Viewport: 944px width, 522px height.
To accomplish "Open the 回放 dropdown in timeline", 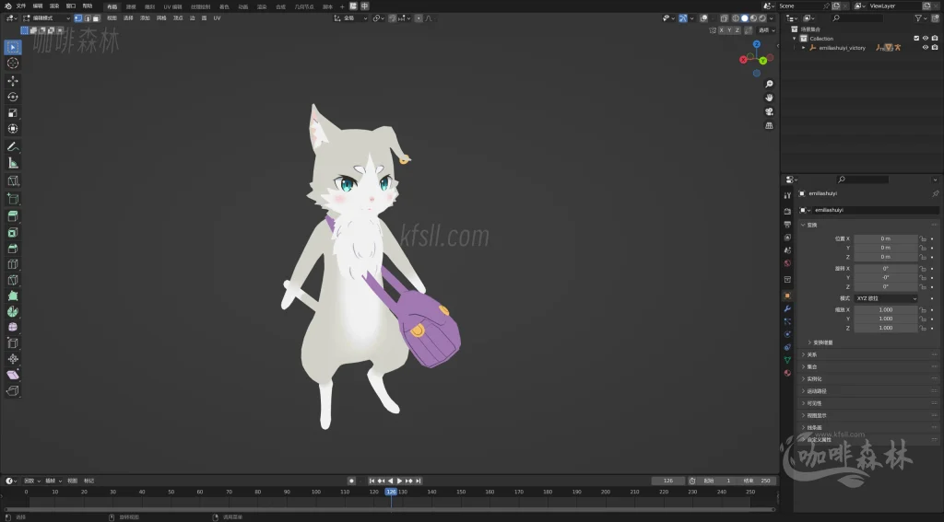I will point(32,481).
